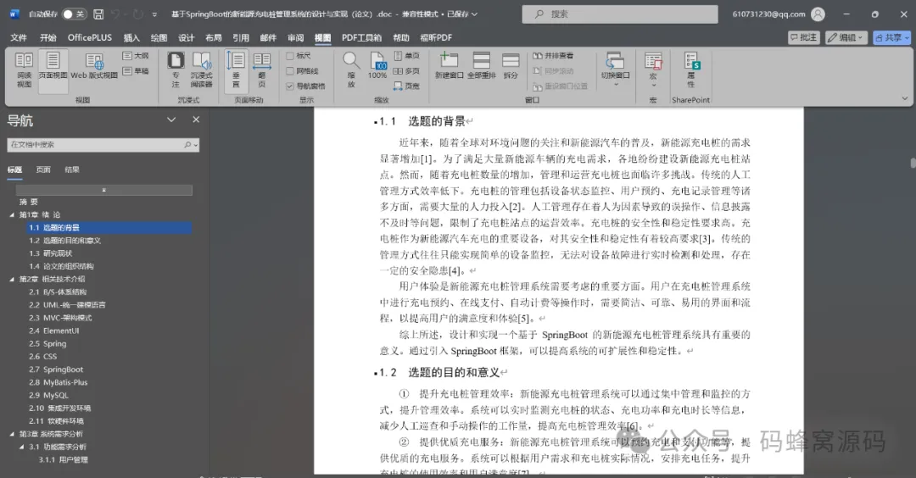Open SharePoint properties (属性)
This screenshot has width=916, height=478.
[x=691, y=70]
